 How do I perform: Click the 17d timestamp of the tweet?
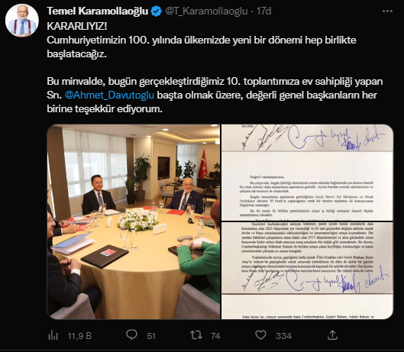click(x=263, y=11)
